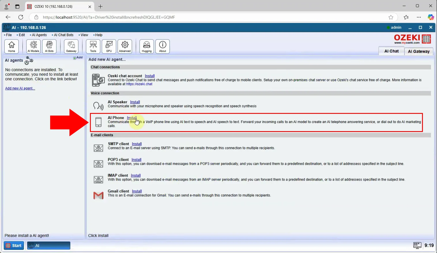
Task: Click the Gmail client icon
Action: click(x=98, y=195)
